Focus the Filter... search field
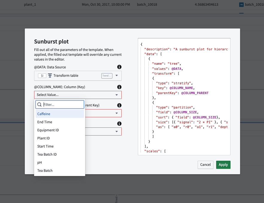Screen dimensions: 264x203 [60, 105]
